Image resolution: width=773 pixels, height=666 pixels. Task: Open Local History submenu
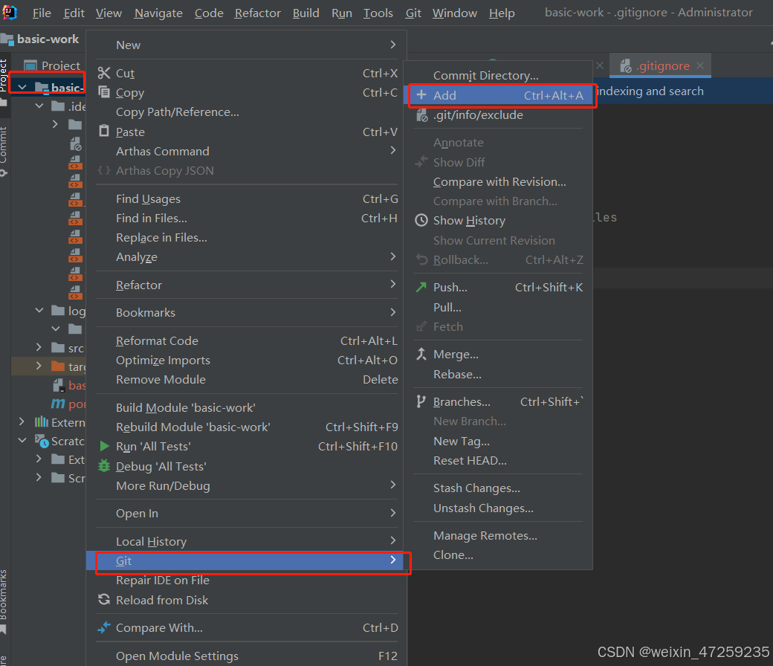[247, 541]
